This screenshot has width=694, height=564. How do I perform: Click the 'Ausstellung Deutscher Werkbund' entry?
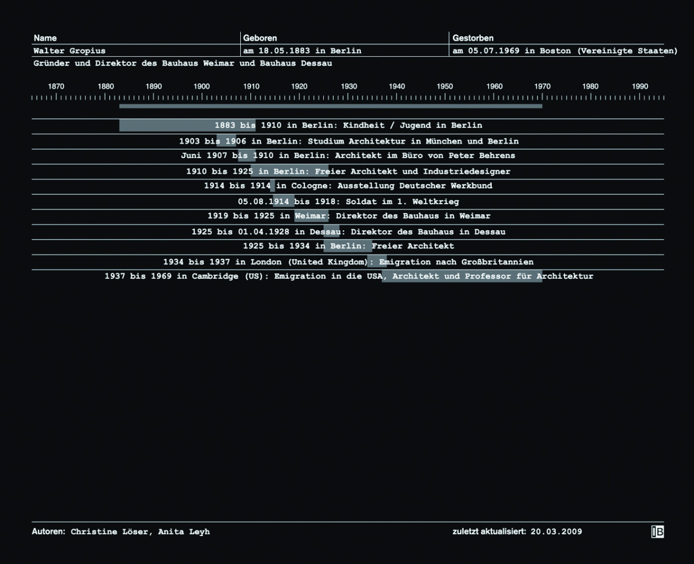point(348,186)
